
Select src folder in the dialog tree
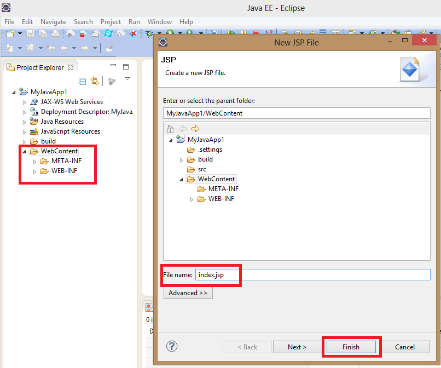[202, 169]
